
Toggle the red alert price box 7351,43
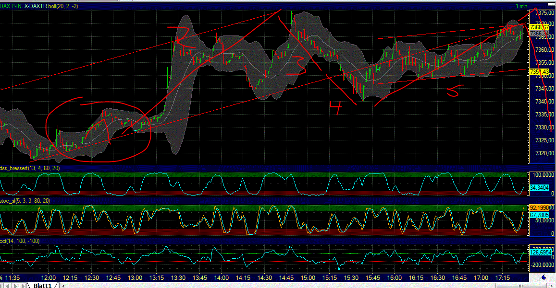pyautogui.click(x=539, y=71)
